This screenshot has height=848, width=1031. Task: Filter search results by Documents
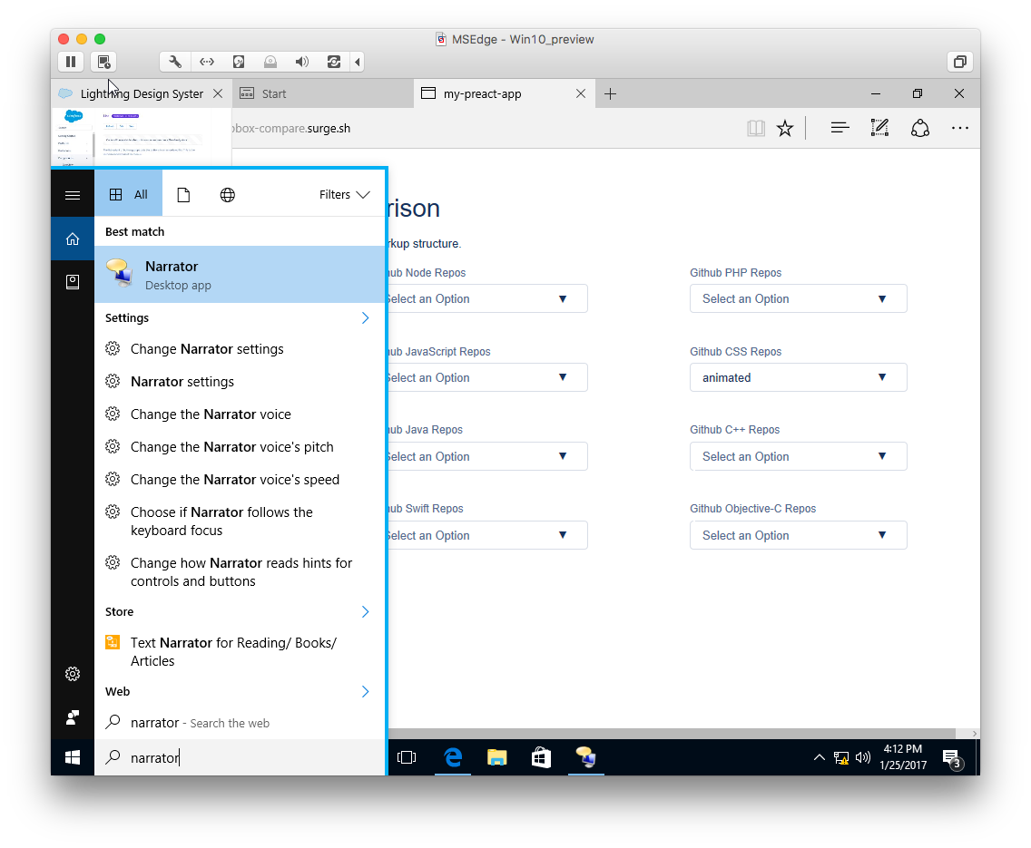coord(183,194)
